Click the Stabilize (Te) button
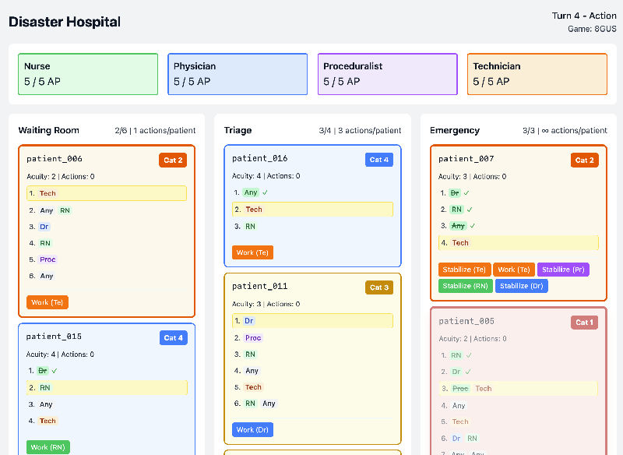This screenshot has width=623, height=455. (464, 270)
